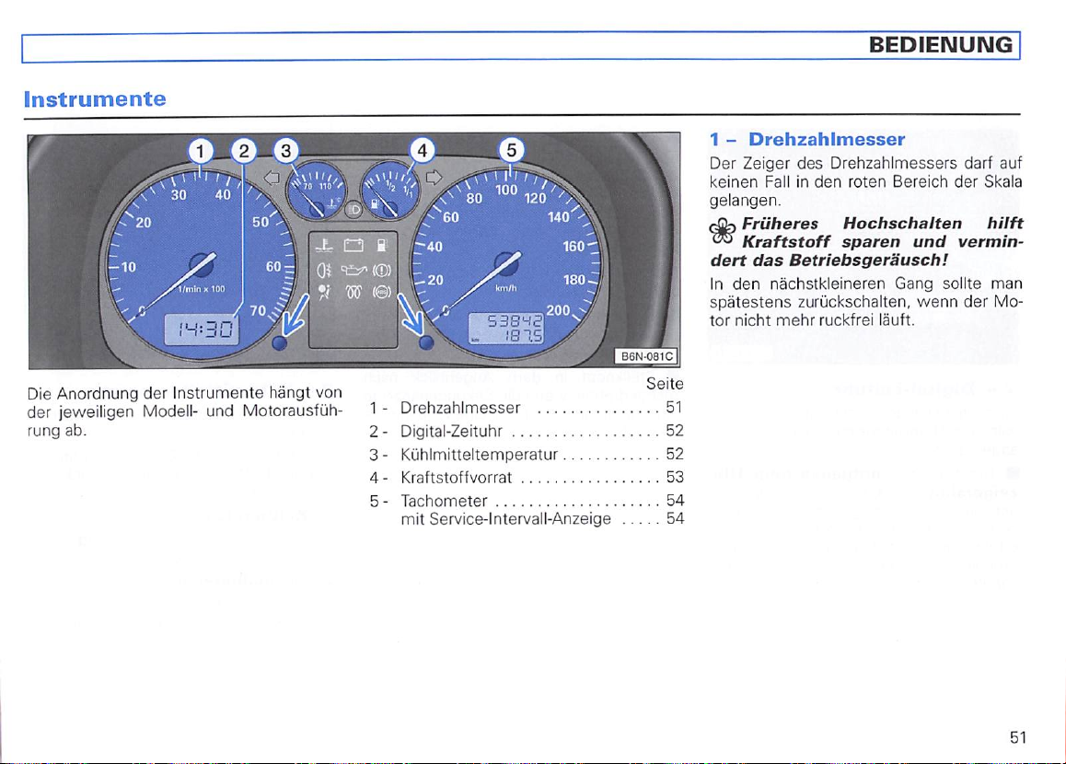
Task: Open the Tachometer index entry
Action: click(x=526, y=501)
